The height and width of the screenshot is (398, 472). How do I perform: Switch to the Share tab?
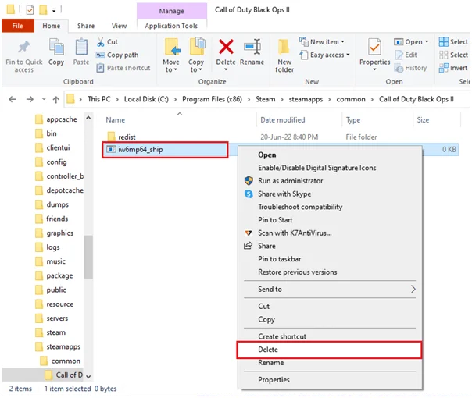pyautogui.click(x=86, y=26)
